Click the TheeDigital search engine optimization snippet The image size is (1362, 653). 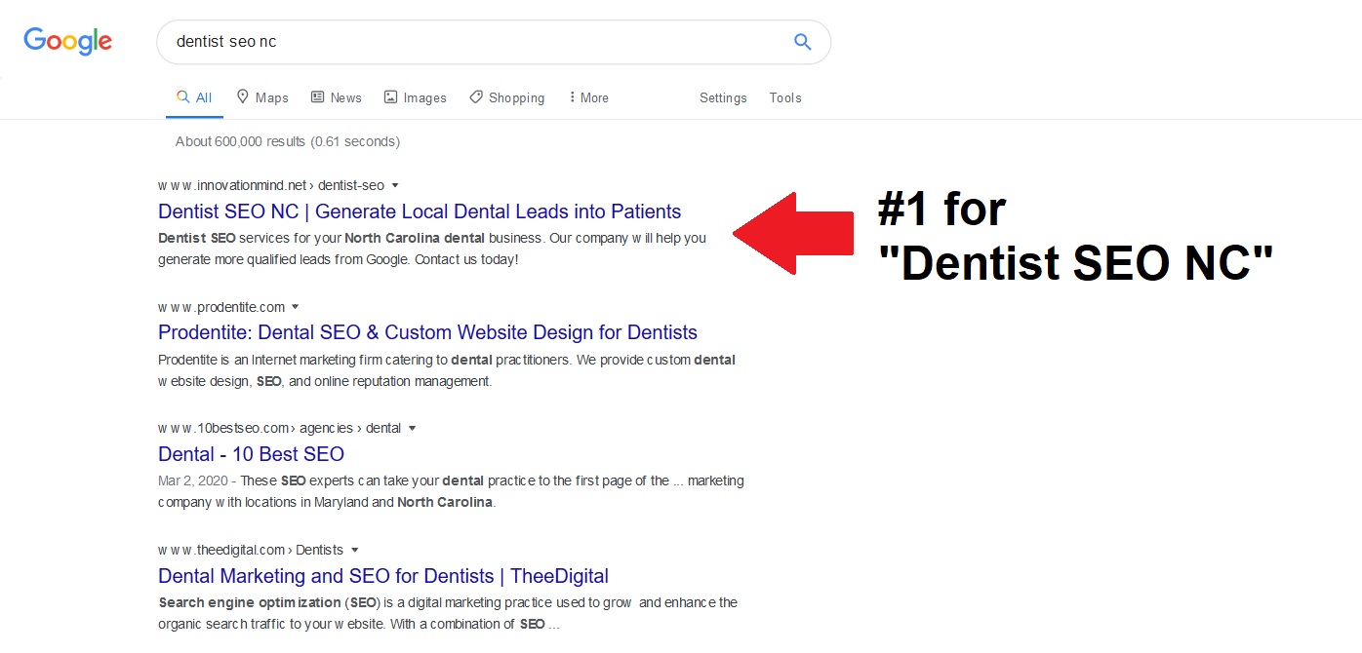tap(449, 613)
